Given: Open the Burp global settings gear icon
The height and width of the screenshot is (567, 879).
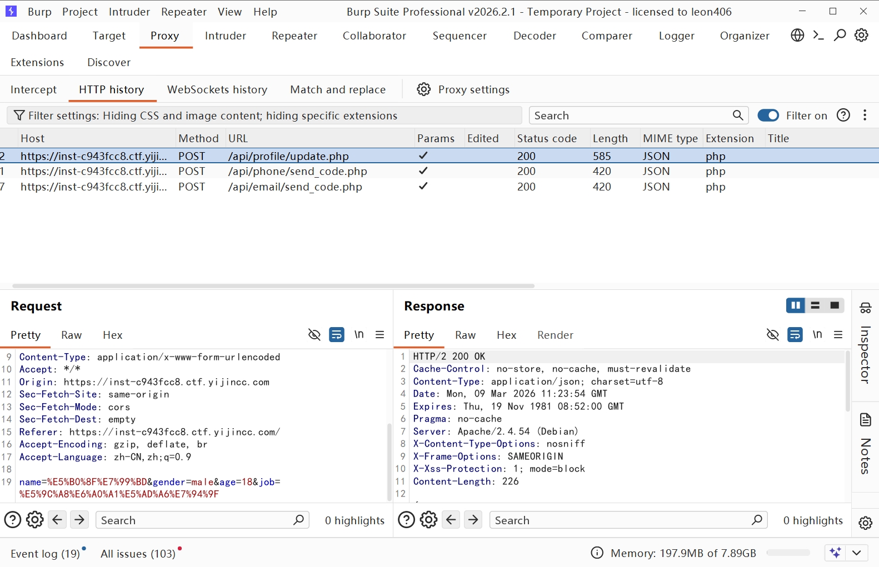Looking at the screenshot, I should coord(861,36).
